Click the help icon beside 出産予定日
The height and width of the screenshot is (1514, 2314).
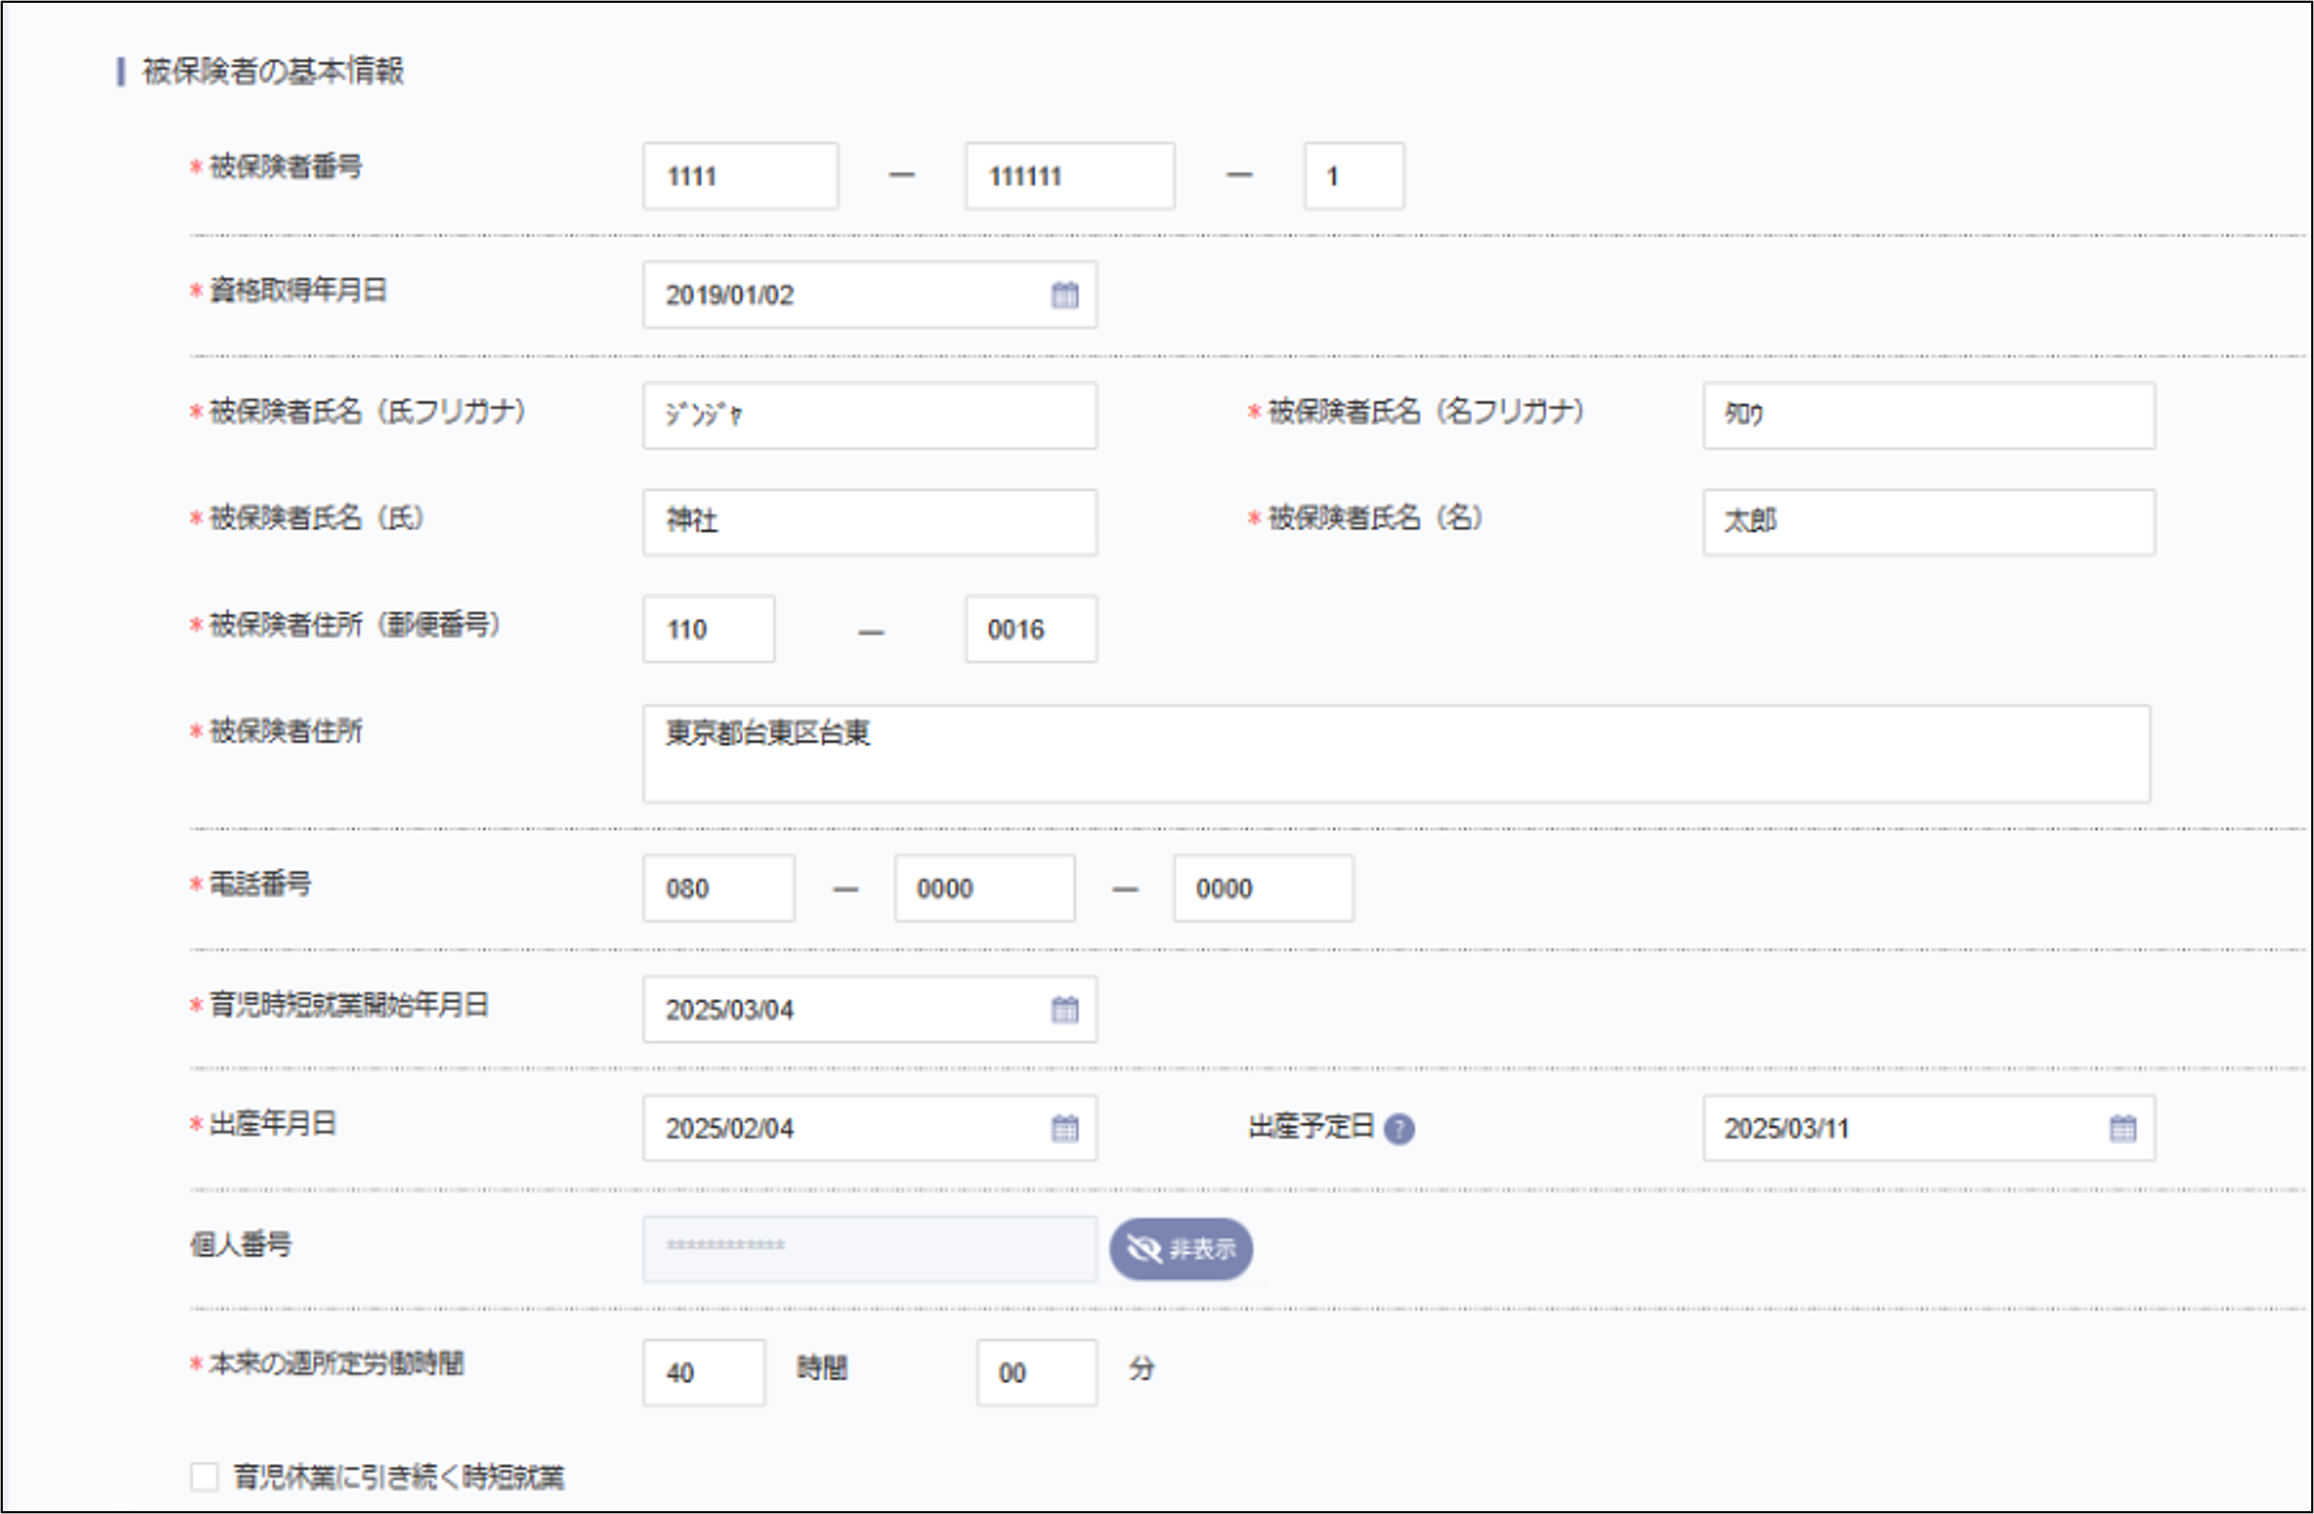[1398, 1129]
